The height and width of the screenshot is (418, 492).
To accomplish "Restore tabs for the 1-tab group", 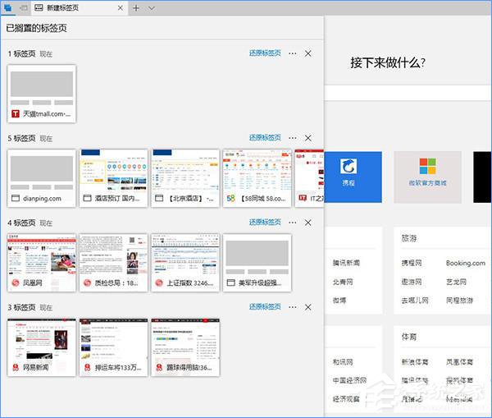I will [x=265, y=53].
